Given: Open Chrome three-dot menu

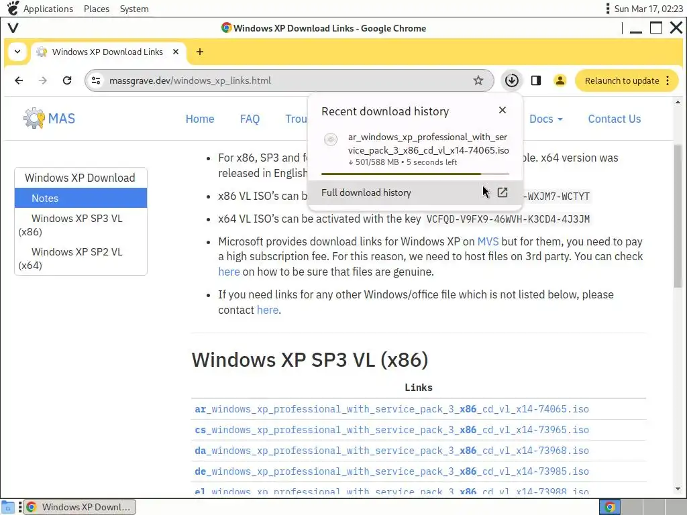Looking at the screenshot, I should (x=668, y=80).
